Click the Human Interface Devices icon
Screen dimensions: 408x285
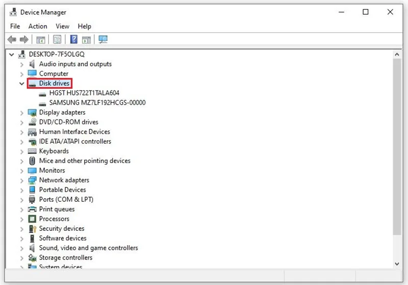click(x=32, y=132)
